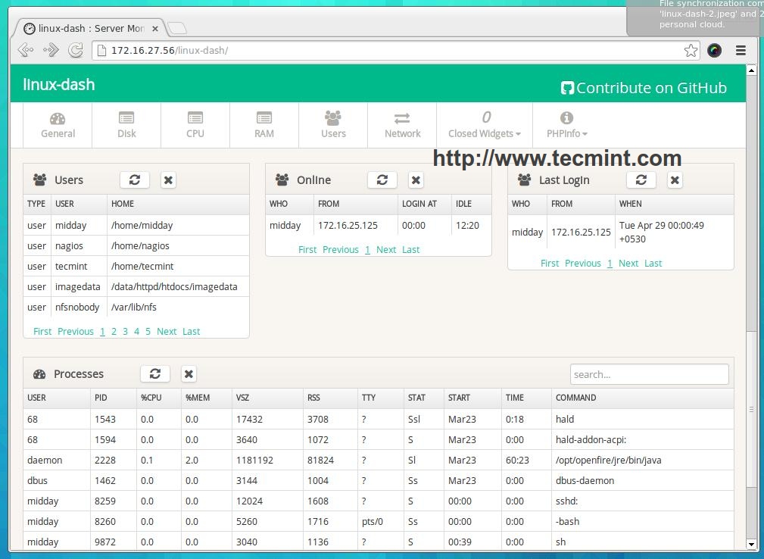Viewport: 764px width, 559px height.
Task: Close the Users widget
Action: (x=168, y=180)
